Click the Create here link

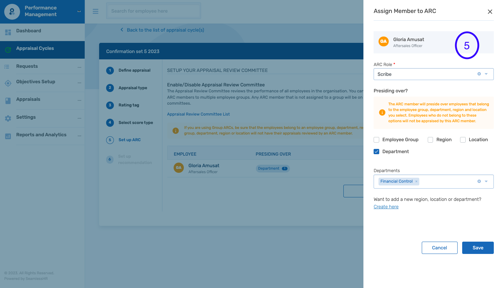[x=386, y=207]
